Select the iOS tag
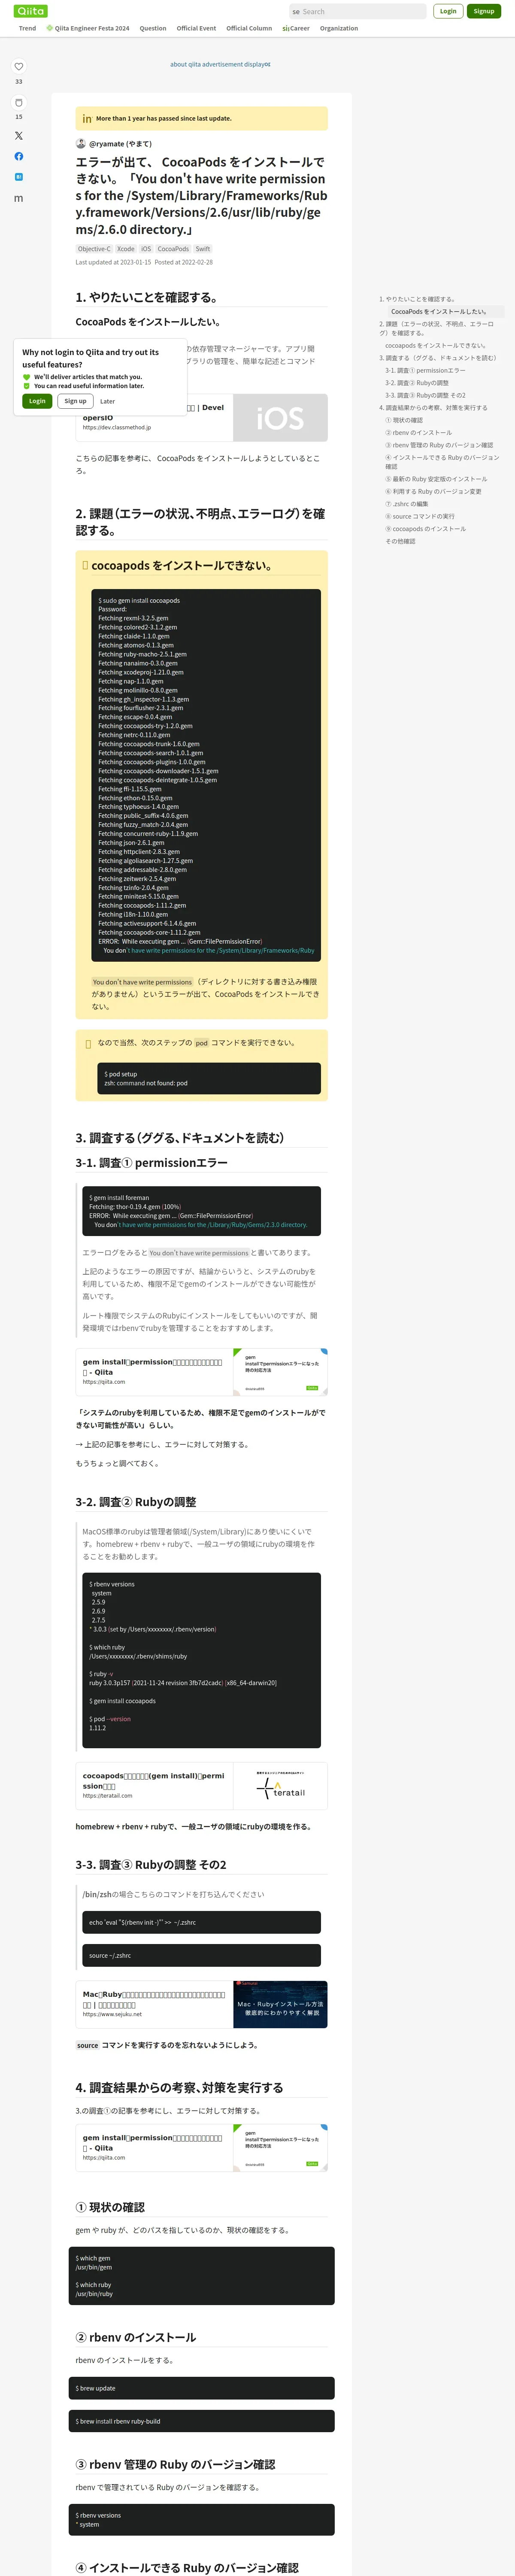 pyautogui.click(x=146, y=249)
